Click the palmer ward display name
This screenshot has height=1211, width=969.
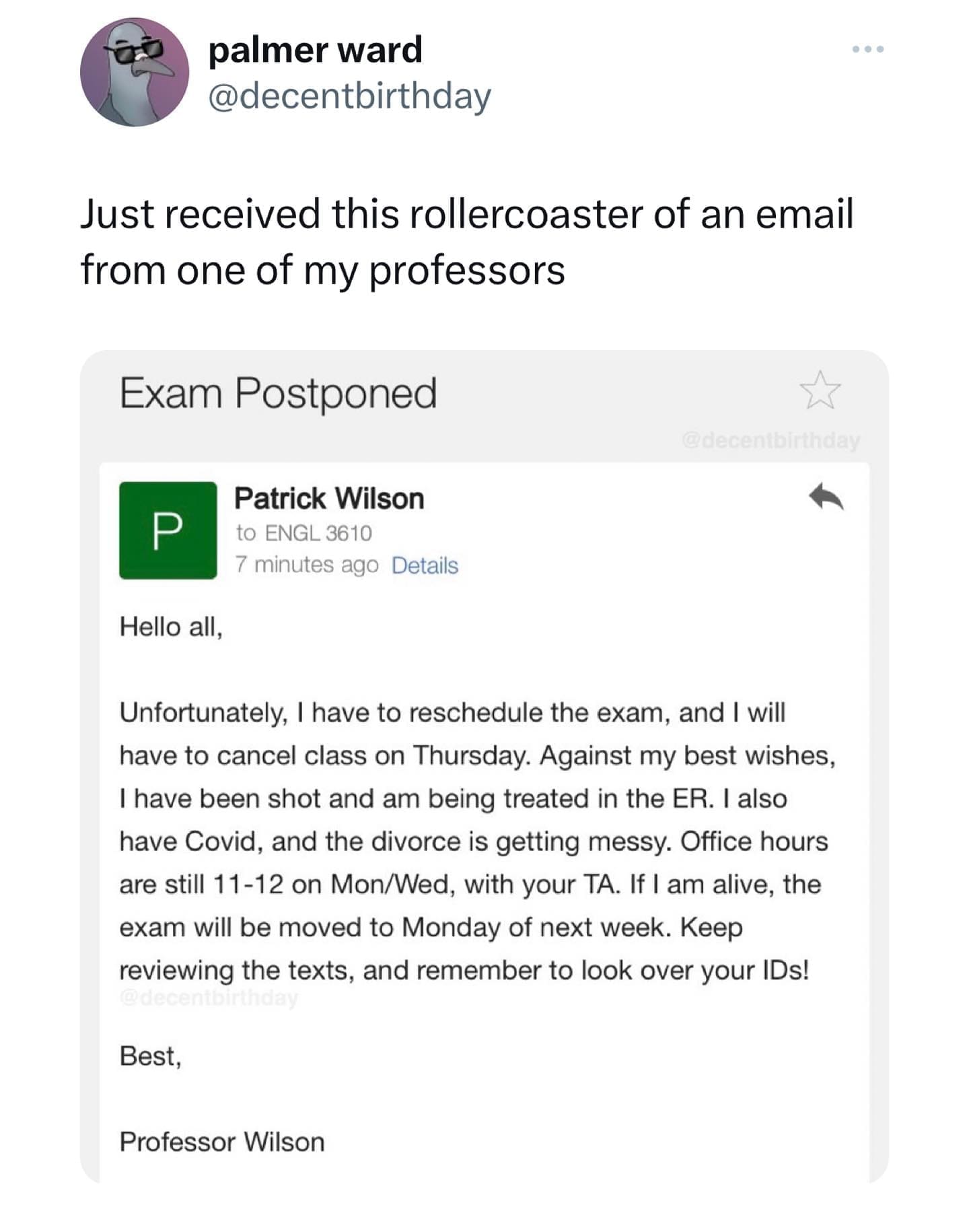click(315, 49)
